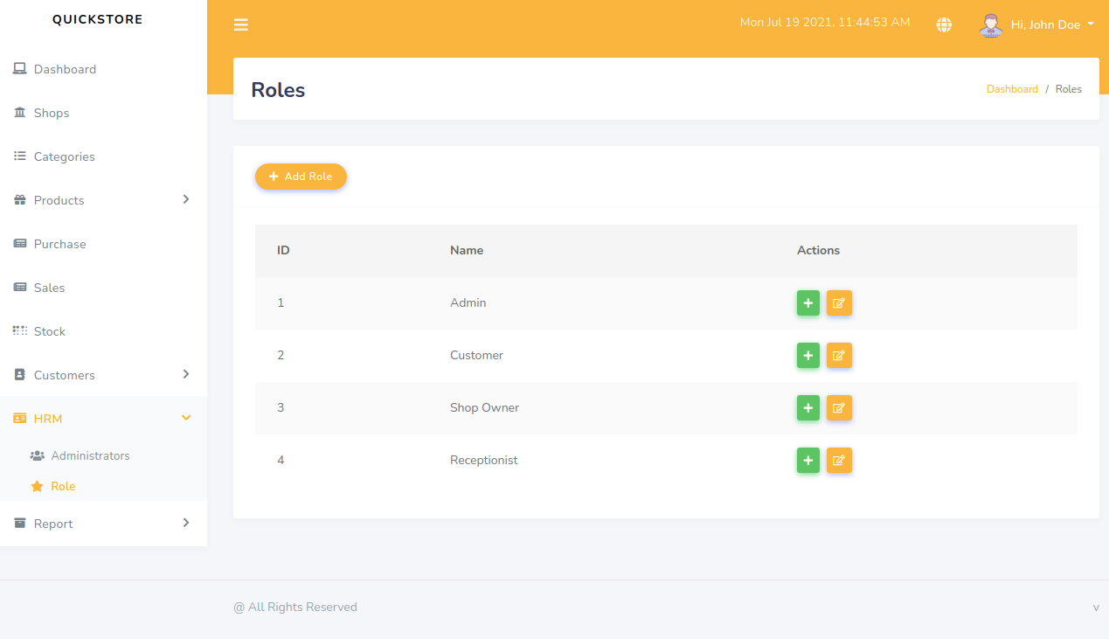Go to Shops in sidebar
The height and width of the screenshot is (639, 1109).
pos(103,113)
